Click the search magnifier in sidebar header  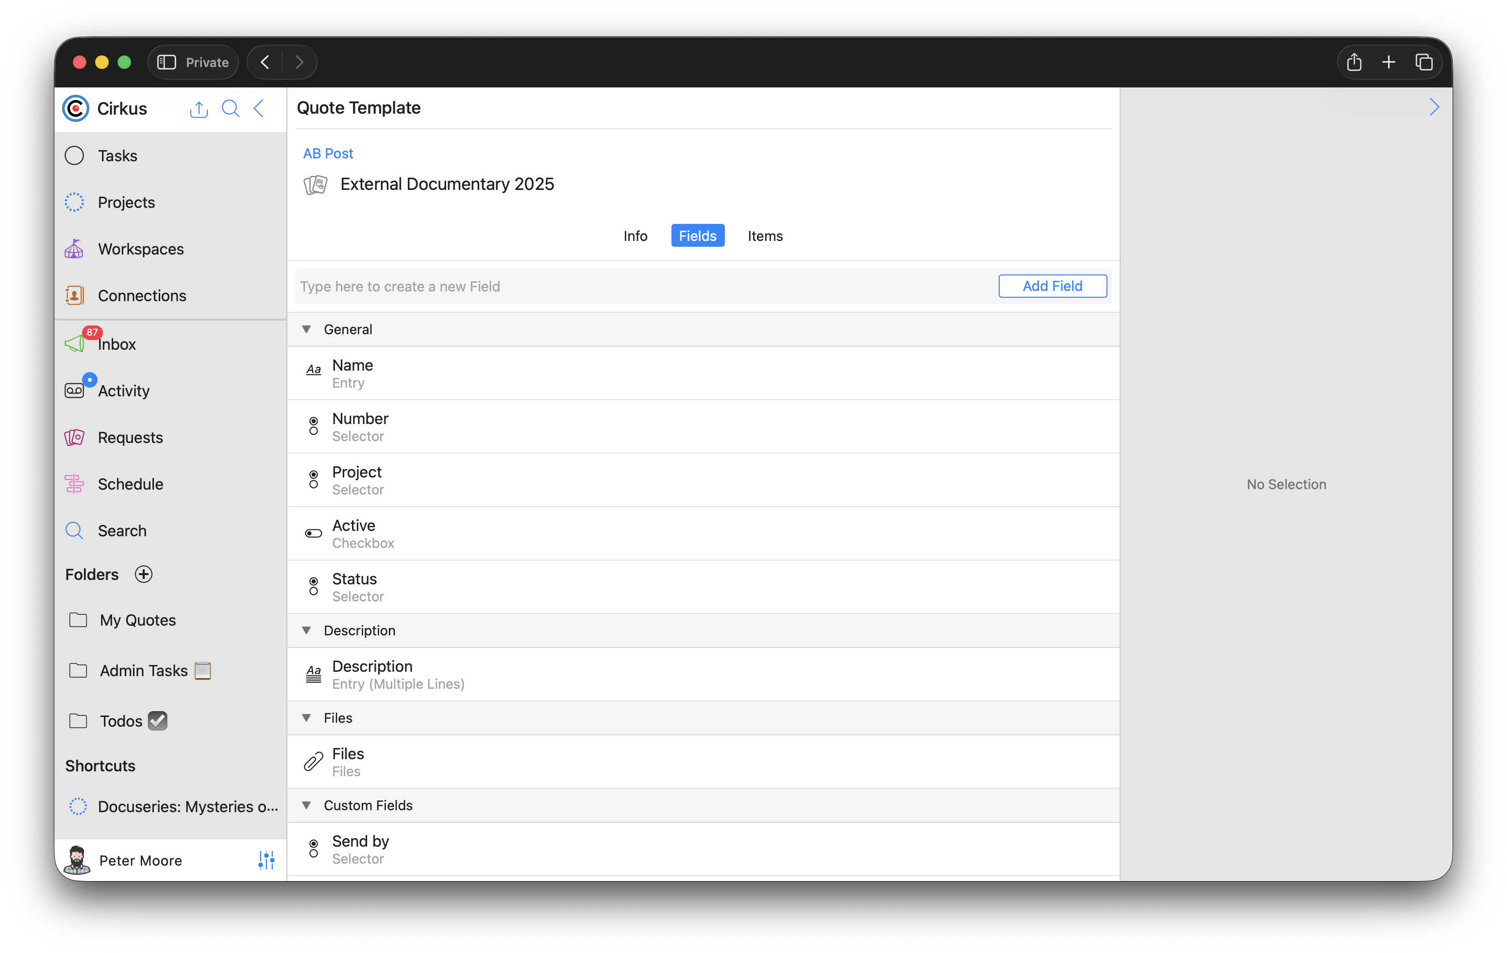pyautogui.click(x=230, y=108)
